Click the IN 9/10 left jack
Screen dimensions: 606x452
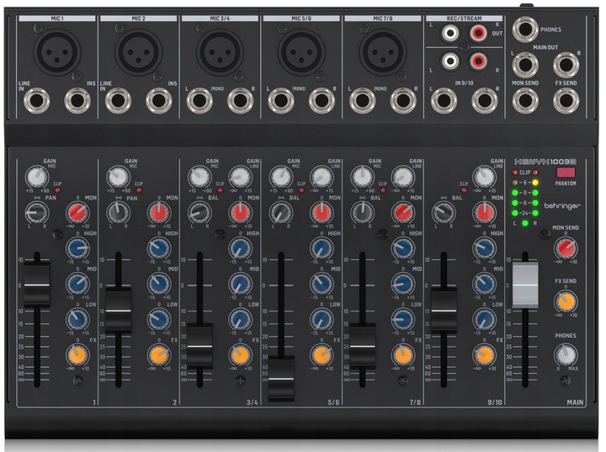[444, 100]
